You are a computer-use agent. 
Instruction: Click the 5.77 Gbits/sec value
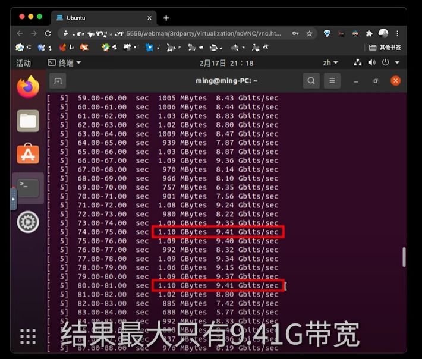tap(247, 312)
